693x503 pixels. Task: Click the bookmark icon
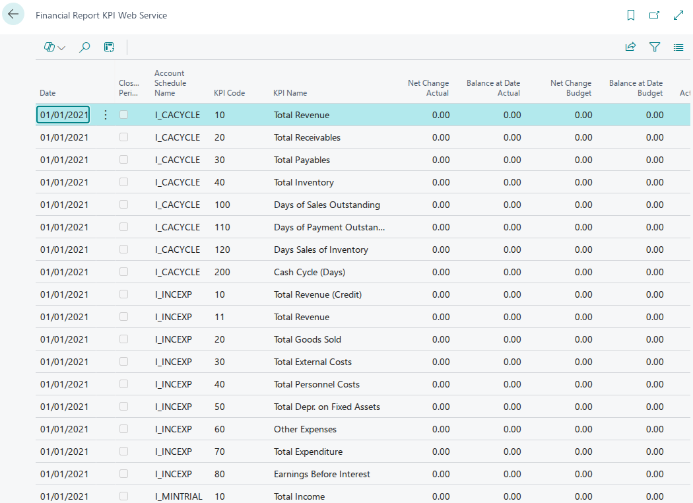click(631, 15)
